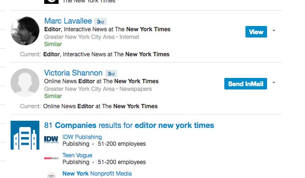Click the View button for Marc Lavallee
305x178 pixels.
point(256,32)
